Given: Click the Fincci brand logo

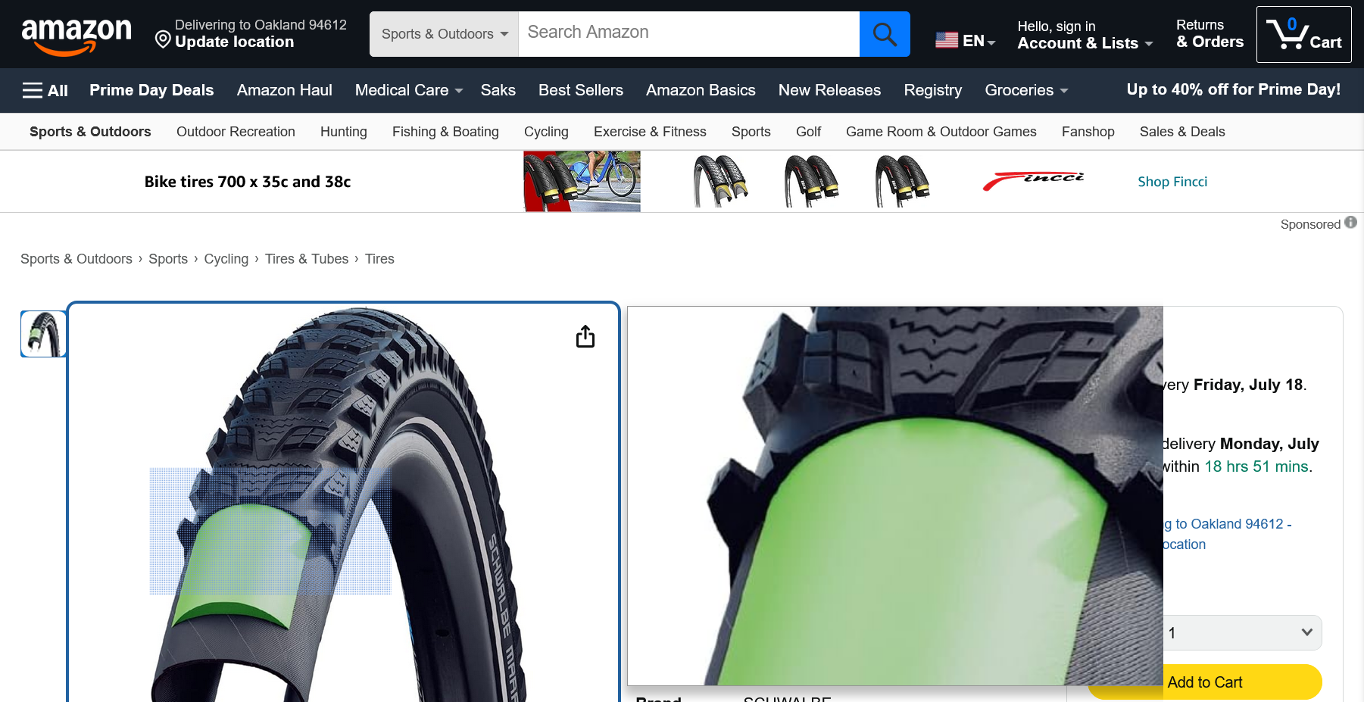Looking at the screenshot, I should click(1033, 182).
